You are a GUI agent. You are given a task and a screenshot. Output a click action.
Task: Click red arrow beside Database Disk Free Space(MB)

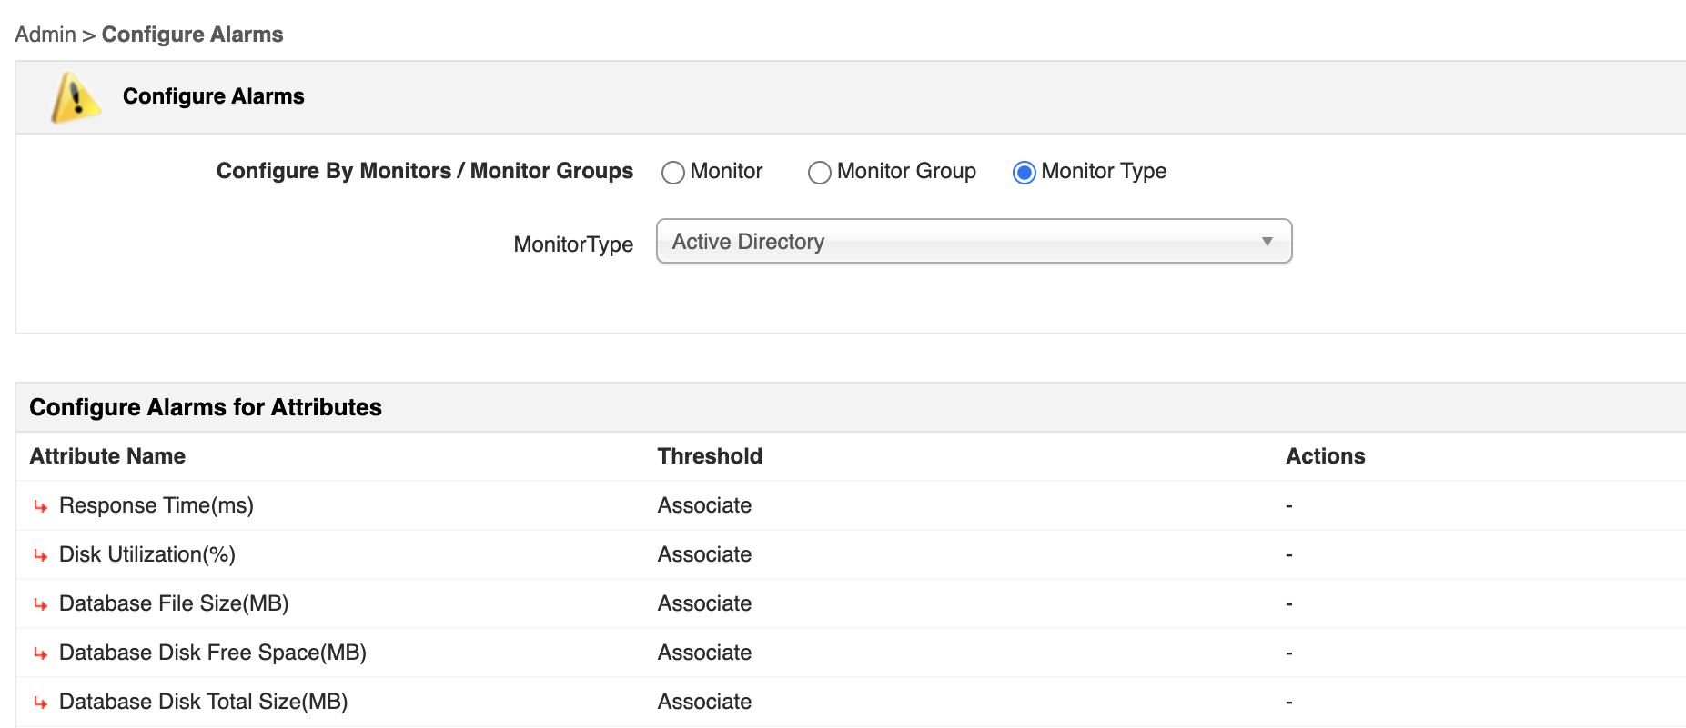point(41,653)
